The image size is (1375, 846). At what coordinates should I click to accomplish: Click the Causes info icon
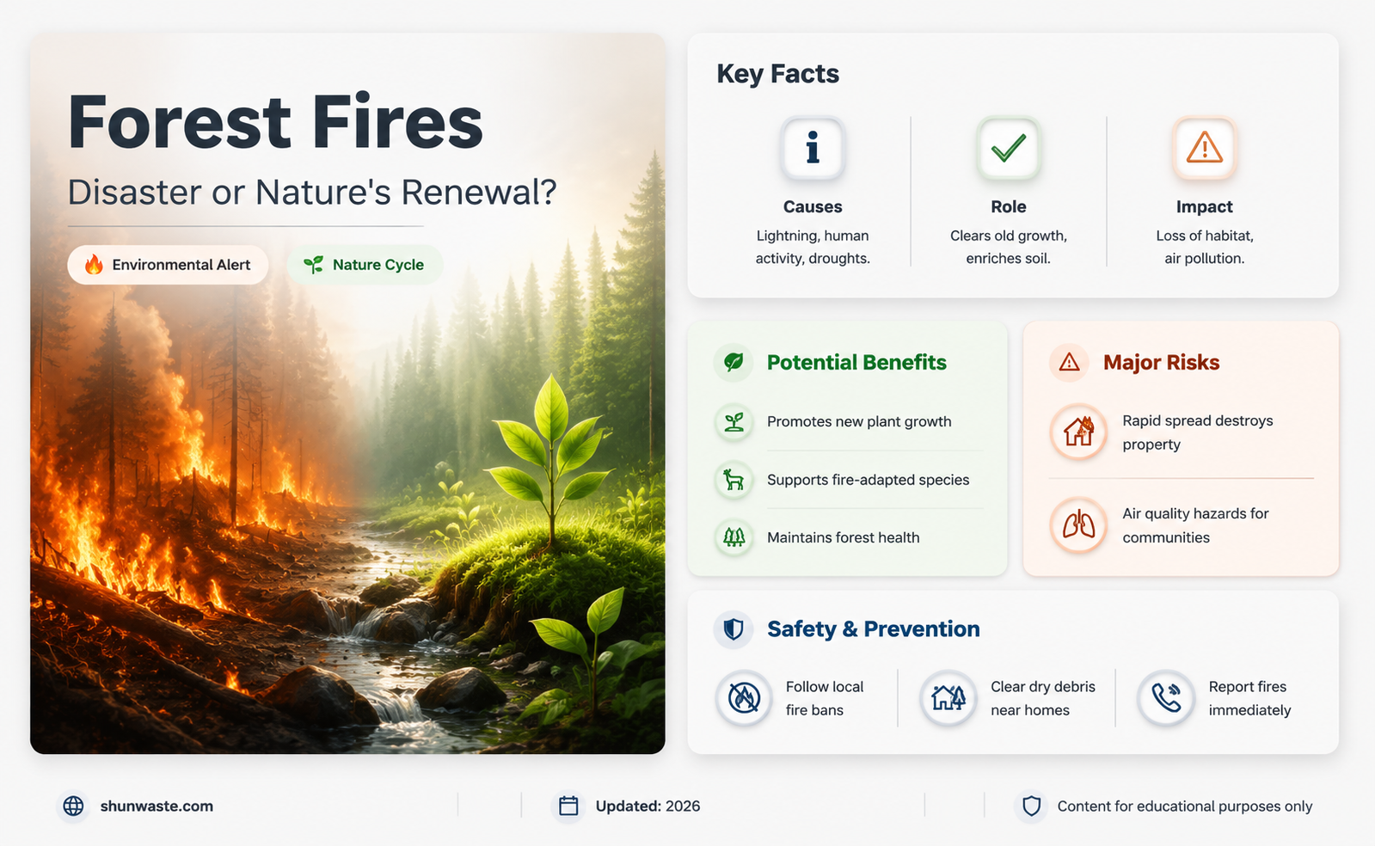[813, 148]
